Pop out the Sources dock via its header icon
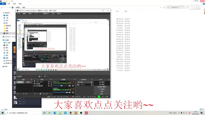 51,79
